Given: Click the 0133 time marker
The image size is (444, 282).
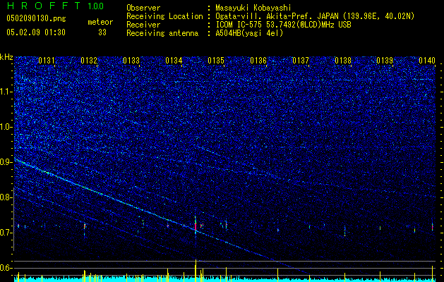Looking at the screenshot, I should click(131, 61).
